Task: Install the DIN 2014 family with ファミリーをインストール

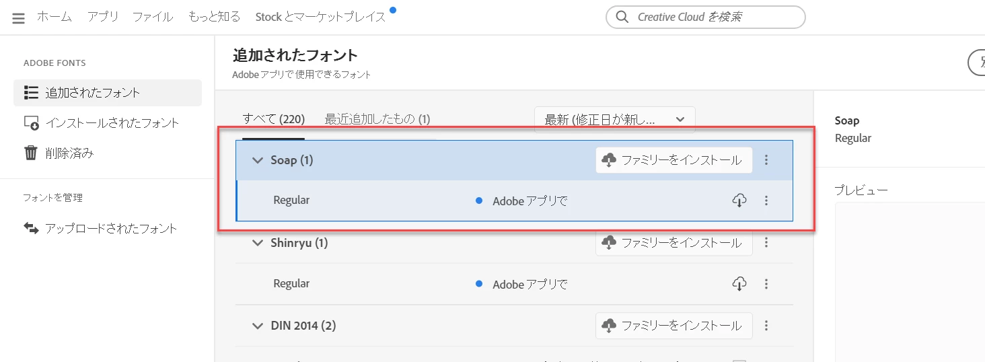Action: (x=673, y=326)
